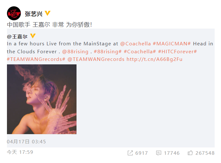Open comments via the comment icon

click(159, 153)
